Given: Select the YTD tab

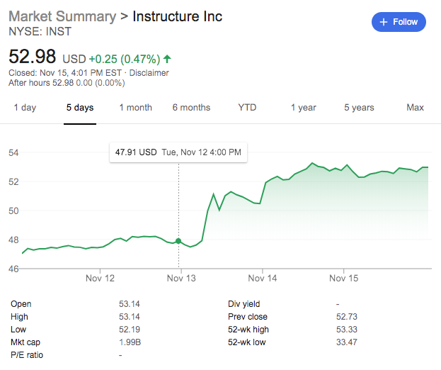Looking at the screenshot, I should pos(247,108).
